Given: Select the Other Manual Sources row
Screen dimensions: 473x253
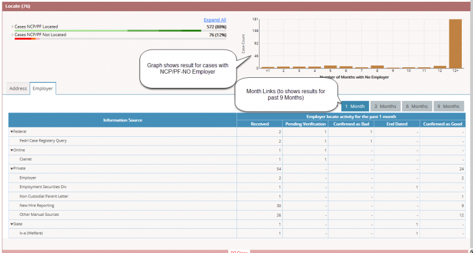Looking at the screenshot, I should coord(237,215).
